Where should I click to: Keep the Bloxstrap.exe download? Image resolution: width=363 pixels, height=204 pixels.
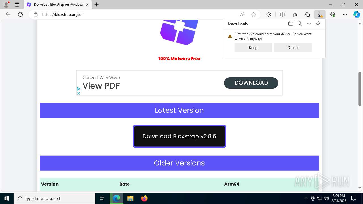(x=253, y=48)
